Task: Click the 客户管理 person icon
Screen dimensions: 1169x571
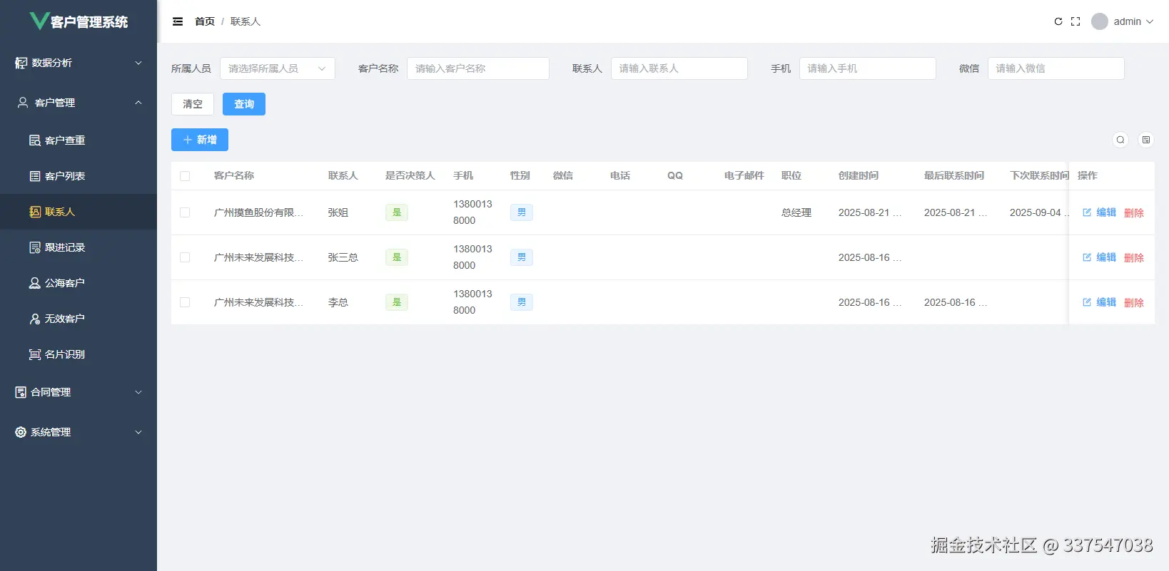Action: [x=23, y=103]
